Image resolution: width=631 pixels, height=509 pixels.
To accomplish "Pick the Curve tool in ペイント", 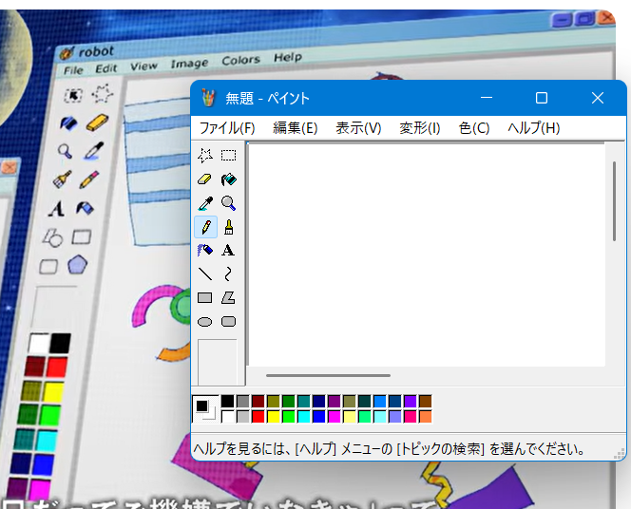I will (x=229, y=274).
